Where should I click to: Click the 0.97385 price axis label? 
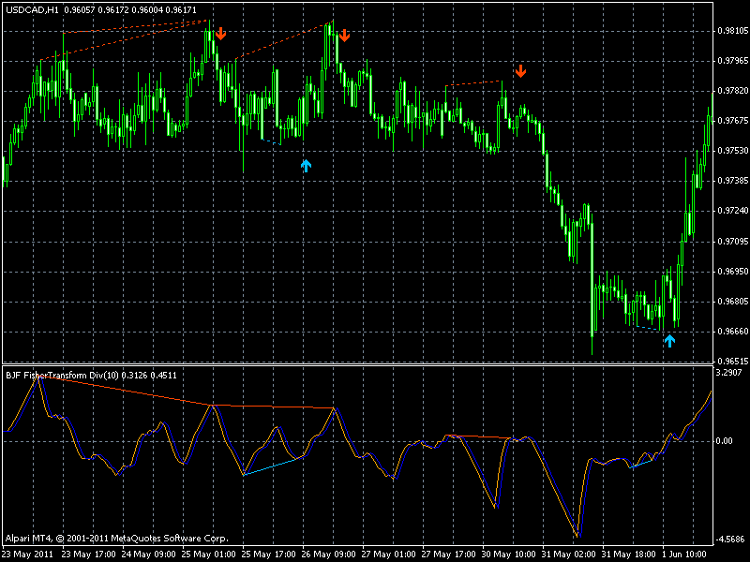(732, 181)
